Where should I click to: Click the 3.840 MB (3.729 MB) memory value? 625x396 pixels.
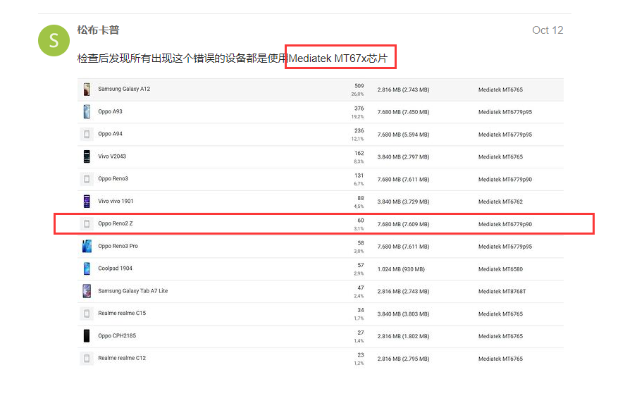(403, 202)
